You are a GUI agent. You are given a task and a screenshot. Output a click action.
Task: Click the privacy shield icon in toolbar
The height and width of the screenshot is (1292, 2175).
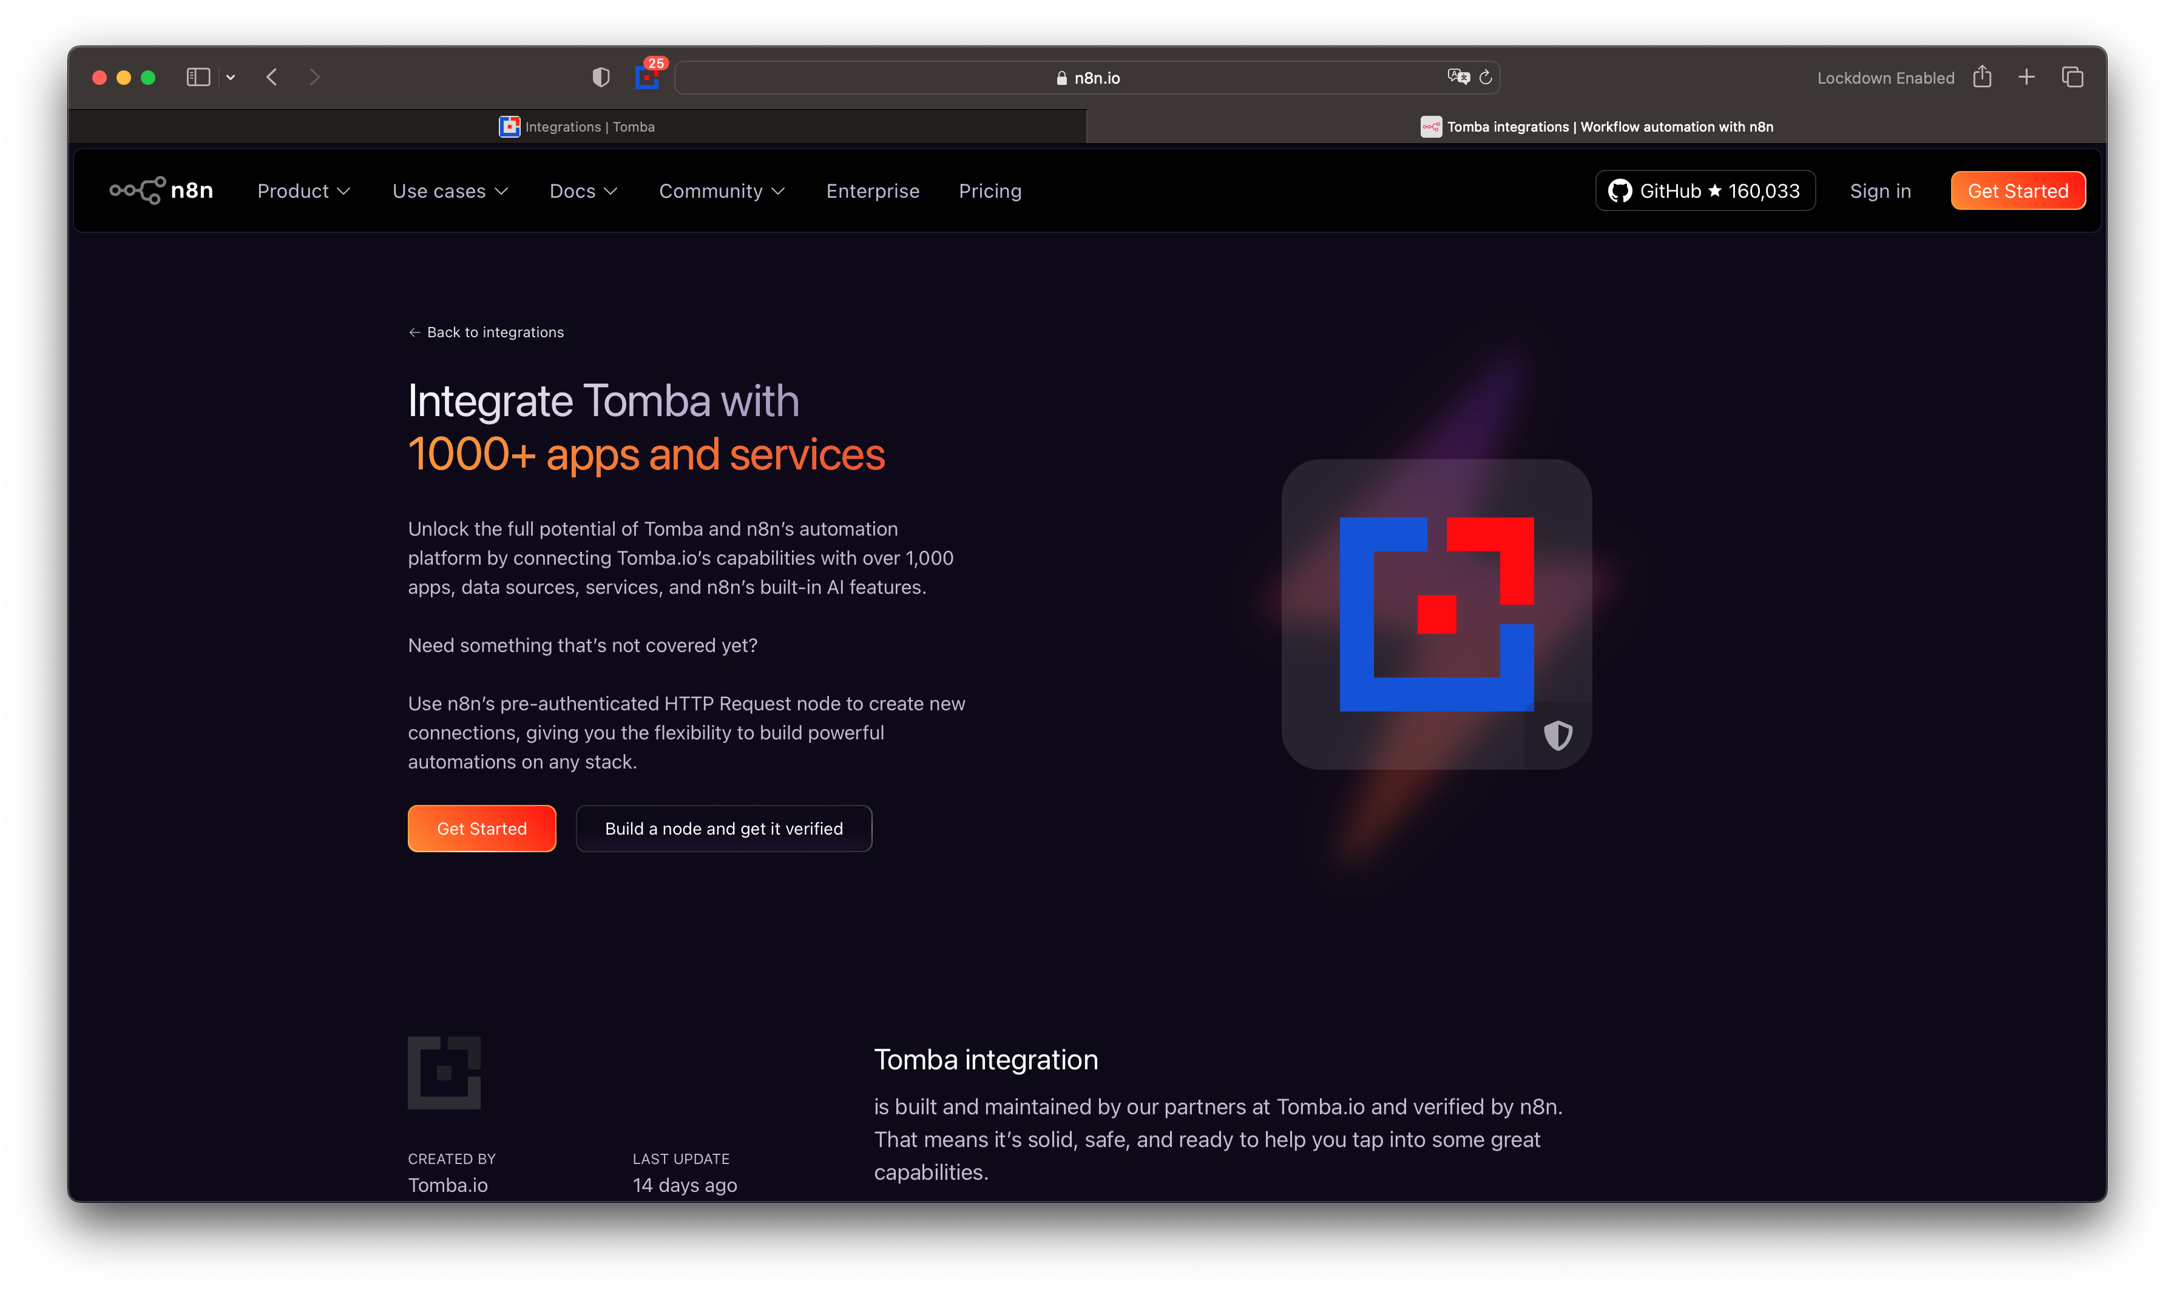click(600, 78)
